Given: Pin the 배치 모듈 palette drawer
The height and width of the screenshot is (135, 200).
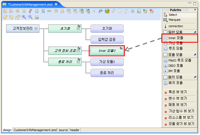Looking at the screenshot, I should pos(195,77).
